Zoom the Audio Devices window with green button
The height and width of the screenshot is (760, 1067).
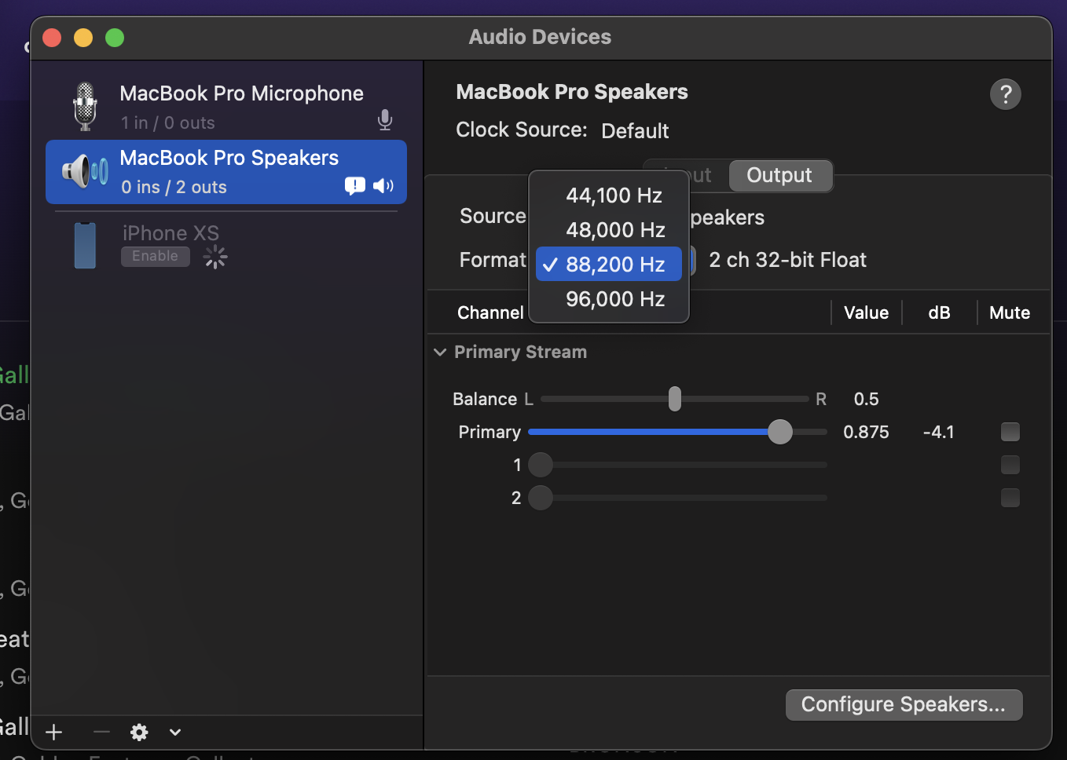pyautogui.click(x=115, y=38)
